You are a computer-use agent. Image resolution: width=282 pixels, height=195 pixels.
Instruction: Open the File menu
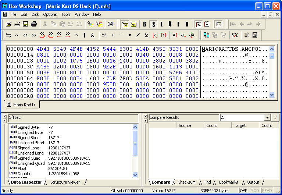point(13,14)
